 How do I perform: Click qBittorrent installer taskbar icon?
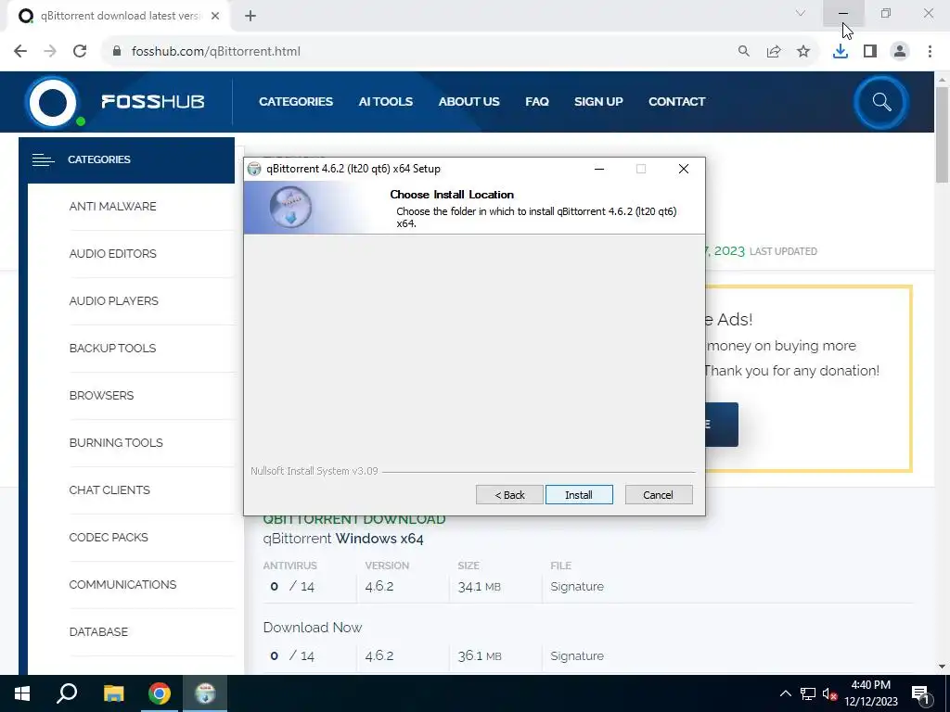coord(205,693)
